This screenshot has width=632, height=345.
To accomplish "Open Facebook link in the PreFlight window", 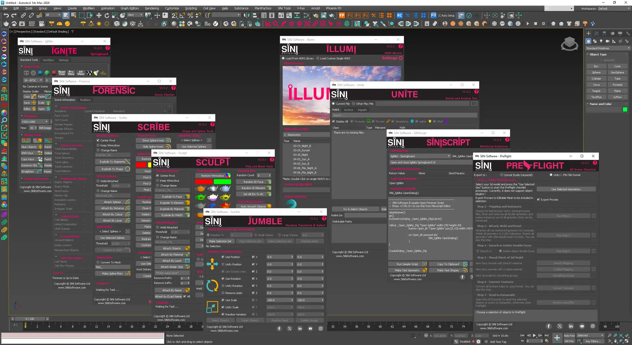I will pos(548,326).
